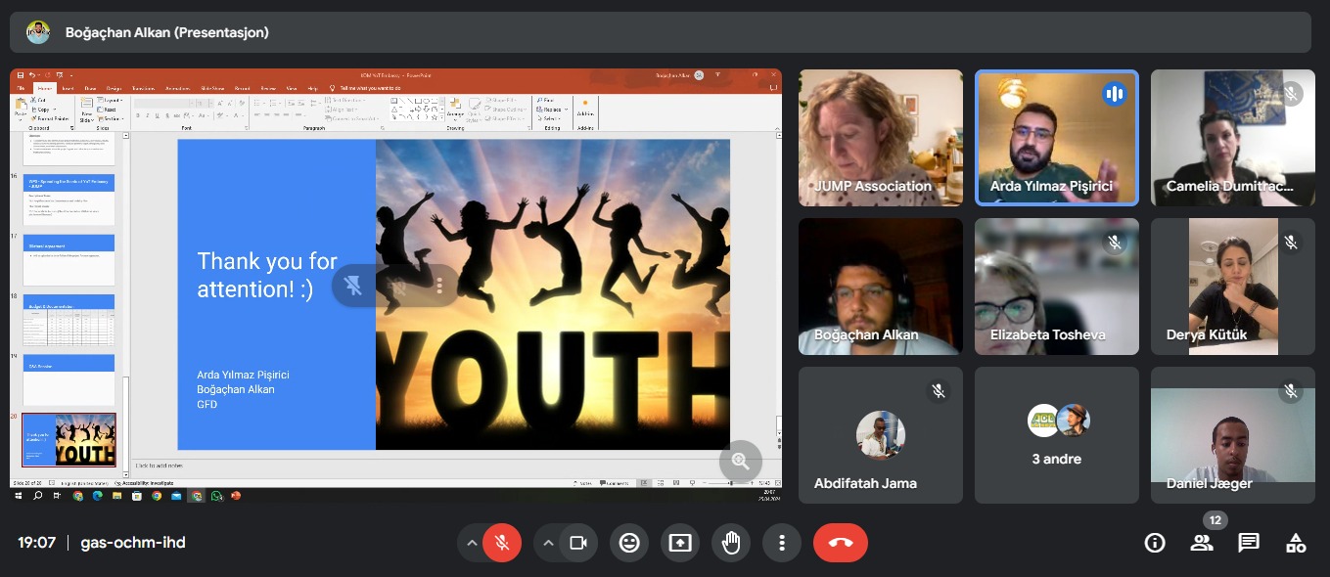Open the 3 andre participants tile
Viewport: 1330px width, 577px height.
coord(1057,435)
